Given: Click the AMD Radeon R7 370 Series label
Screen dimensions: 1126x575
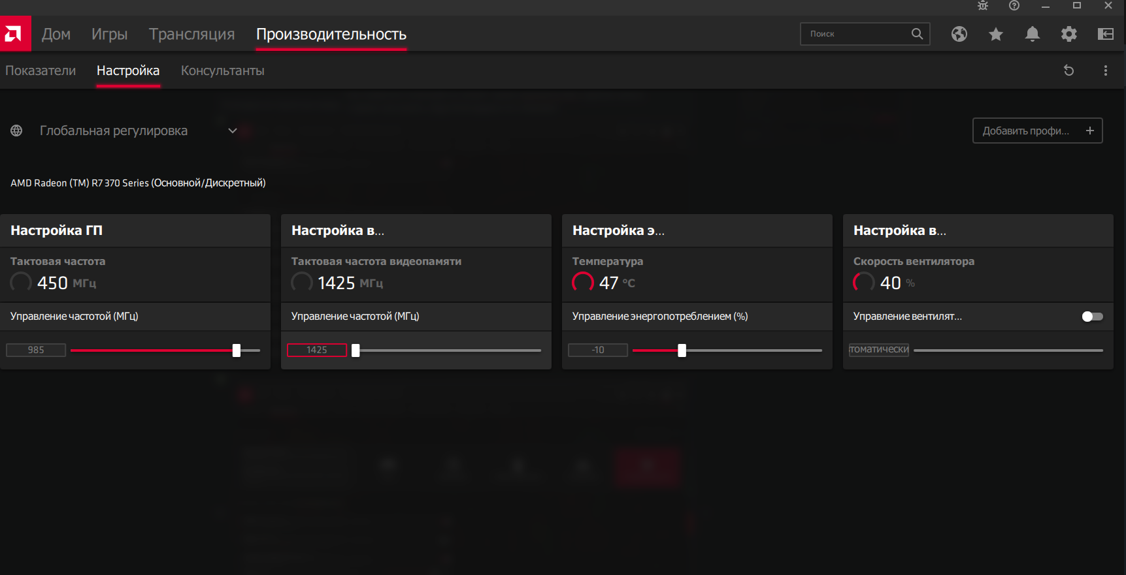Looking at the screenshot, I should coord(138,183).
